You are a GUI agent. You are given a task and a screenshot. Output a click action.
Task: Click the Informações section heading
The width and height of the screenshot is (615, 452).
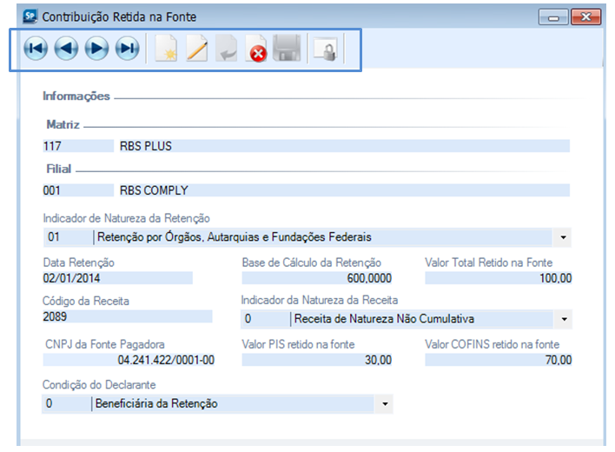[x=76, y=96]
